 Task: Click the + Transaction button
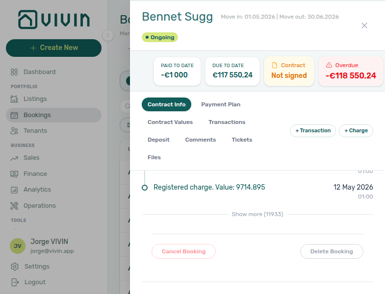[313, 131]
